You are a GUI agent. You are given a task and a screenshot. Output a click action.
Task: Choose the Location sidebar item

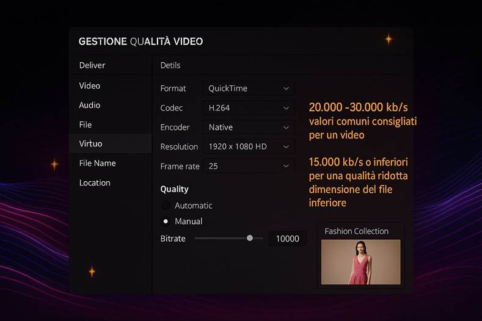[95, 183]
